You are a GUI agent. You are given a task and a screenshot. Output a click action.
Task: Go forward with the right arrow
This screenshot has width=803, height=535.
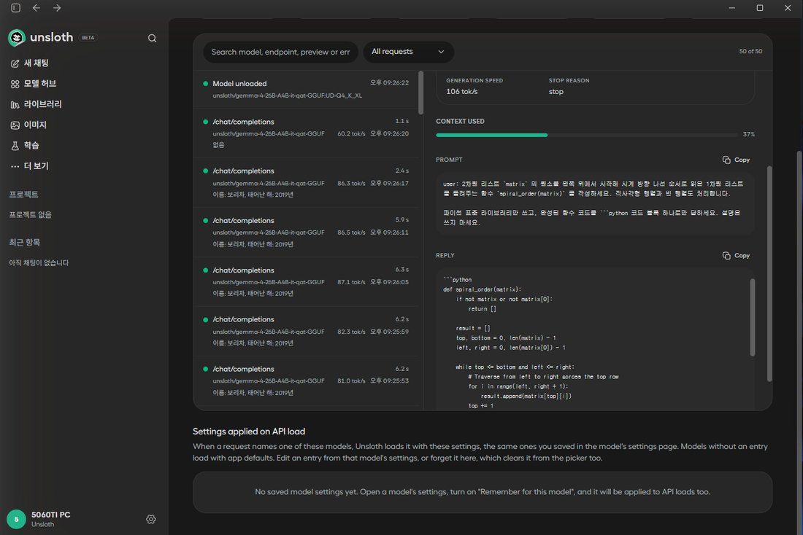(57, 8)
